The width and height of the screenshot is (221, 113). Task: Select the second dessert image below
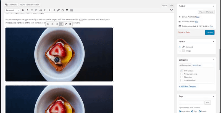click(59, 99)
